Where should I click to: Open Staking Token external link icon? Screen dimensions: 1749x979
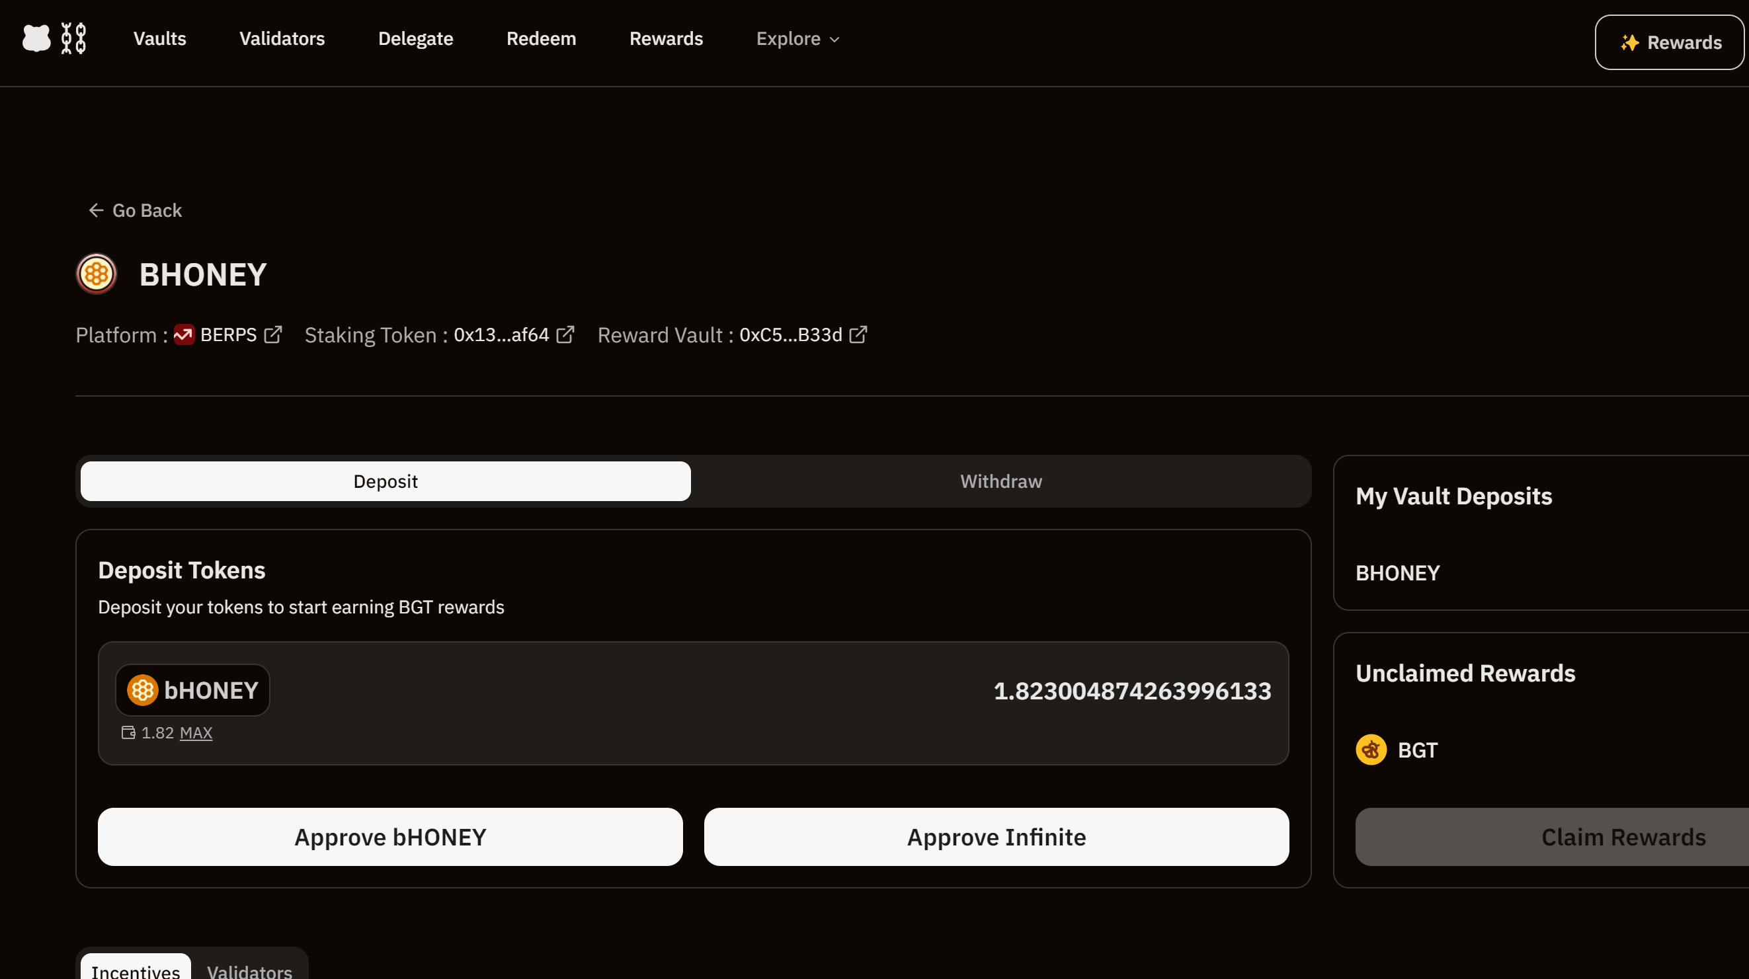pyautogui.click(x=565, y=334)
